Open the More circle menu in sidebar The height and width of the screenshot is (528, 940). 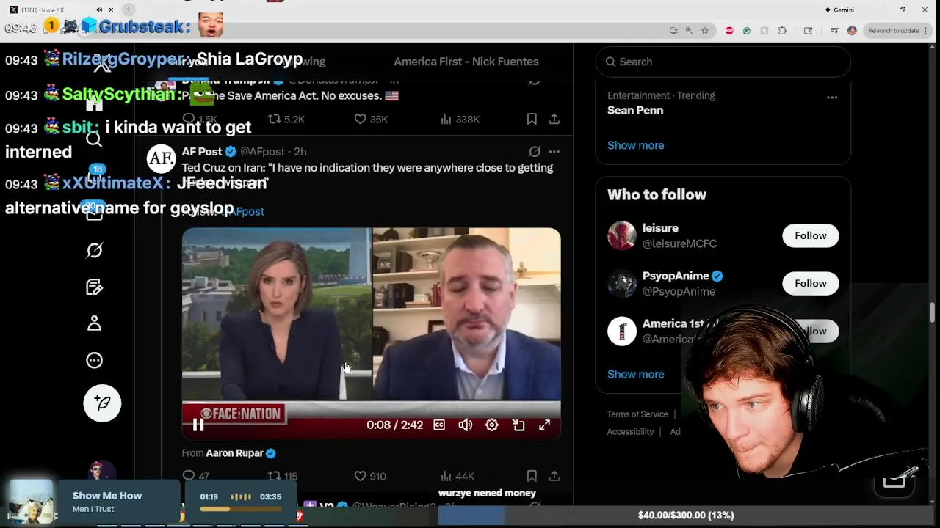[x=94, y=360]
